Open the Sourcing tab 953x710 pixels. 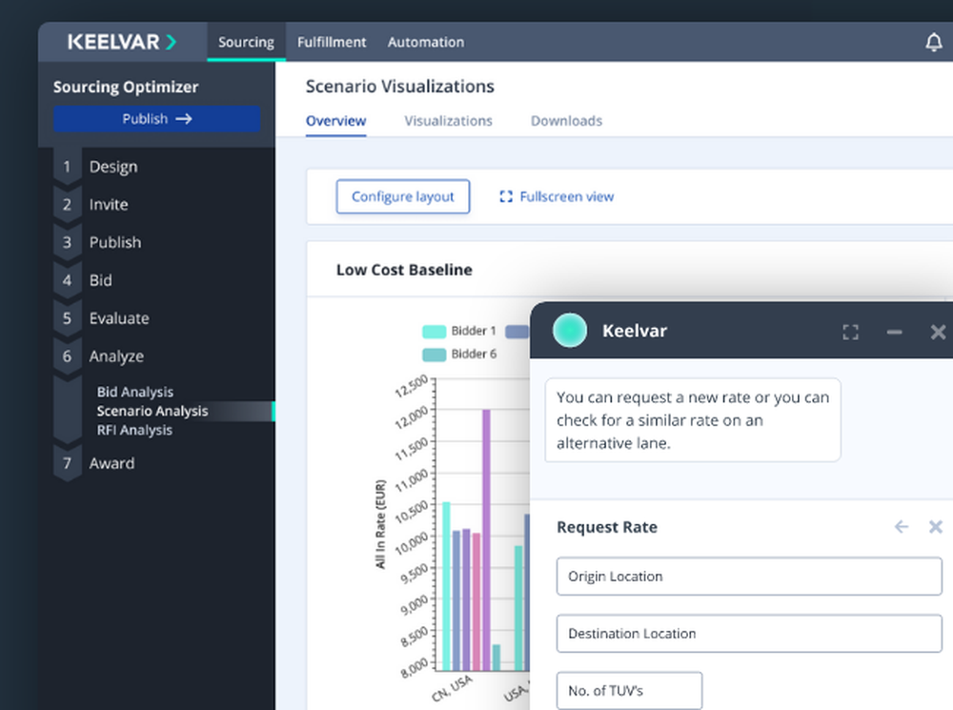pos(246,42)
